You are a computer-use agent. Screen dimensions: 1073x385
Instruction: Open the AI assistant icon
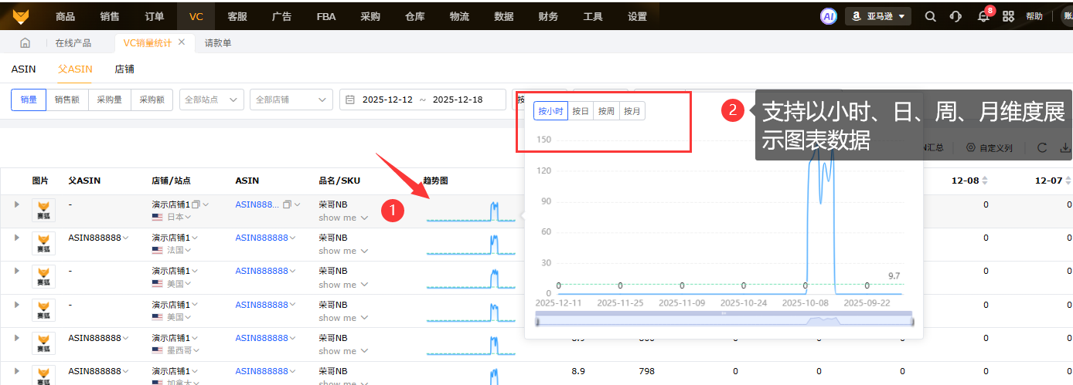(829, 16)
